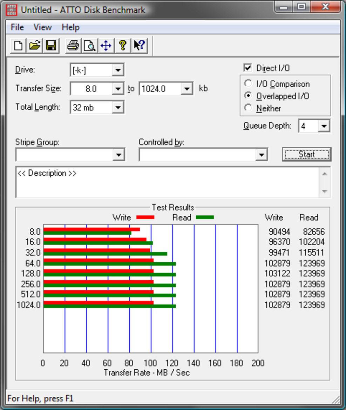346x410 pixels.
Task: Click the Description scrollbar down arrow
Action: pos(325,191)
